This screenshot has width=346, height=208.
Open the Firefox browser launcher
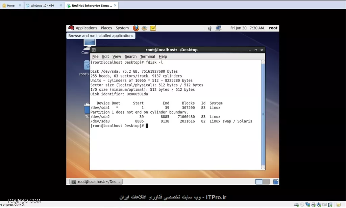[136, 28]
